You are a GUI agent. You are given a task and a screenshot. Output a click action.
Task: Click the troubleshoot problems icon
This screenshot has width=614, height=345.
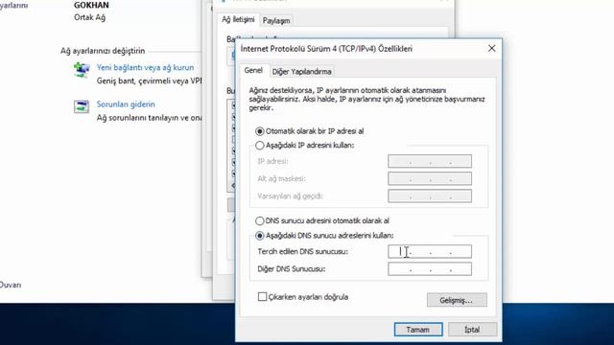point(82,106)
